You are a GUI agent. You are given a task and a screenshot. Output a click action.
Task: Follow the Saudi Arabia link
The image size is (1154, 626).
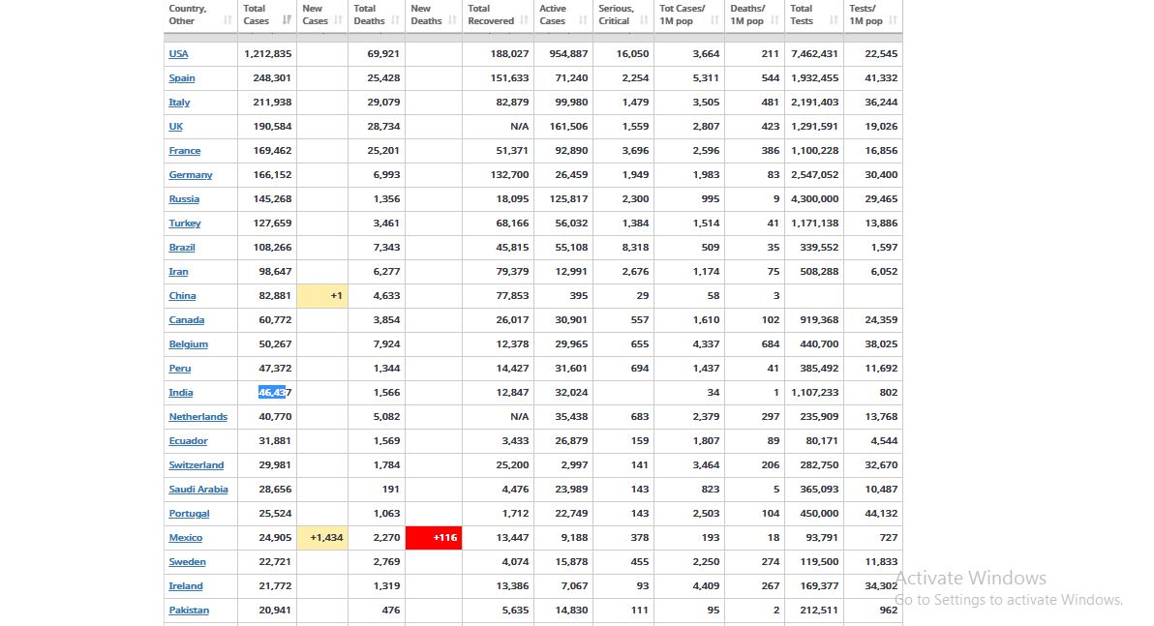pyautogui.click(x=198, y=490)
